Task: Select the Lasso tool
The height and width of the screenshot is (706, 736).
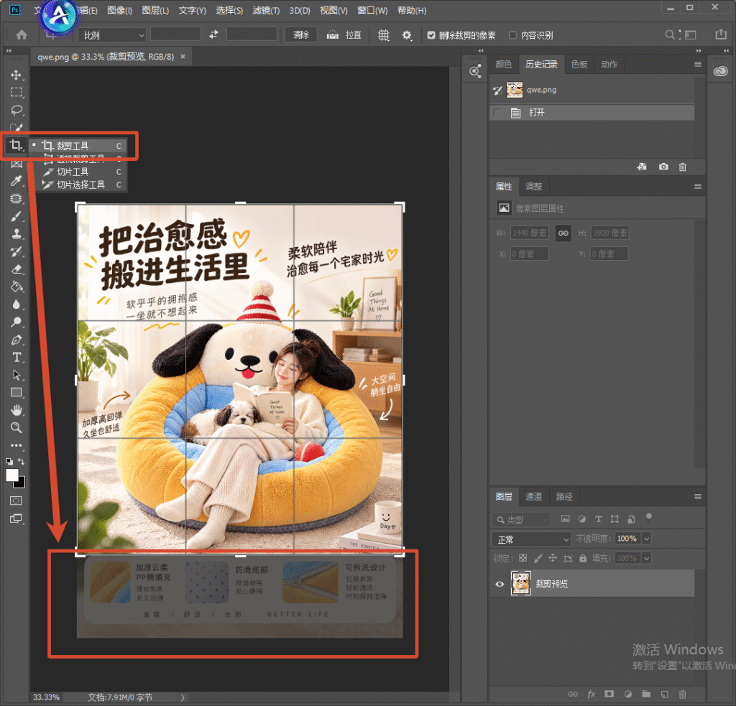Action: pyautogui.click(x=16, y=110)
